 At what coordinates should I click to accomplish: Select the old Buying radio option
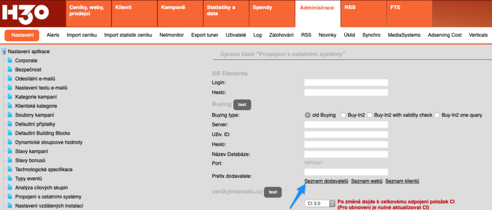pyautogui.click(x=307, y=115)
